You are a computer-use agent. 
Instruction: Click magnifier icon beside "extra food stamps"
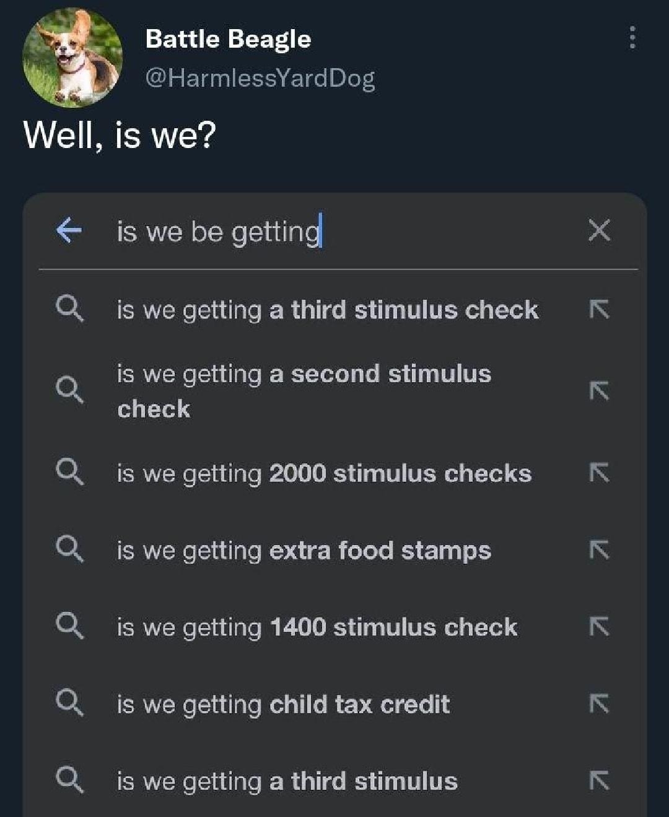point(70,549)
